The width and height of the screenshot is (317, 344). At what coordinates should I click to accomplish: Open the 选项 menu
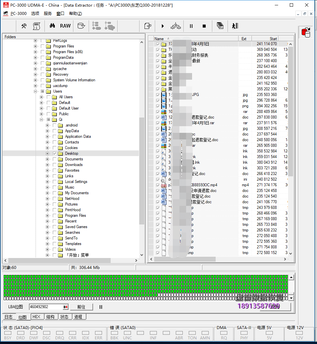point(35,14)
